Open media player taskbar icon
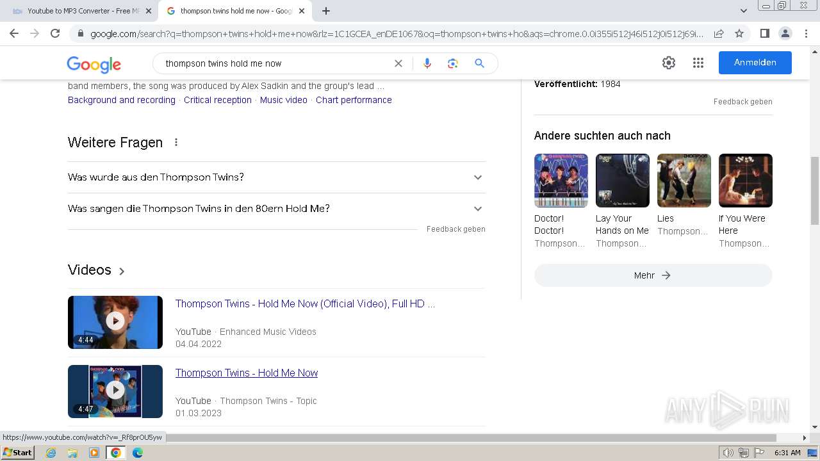 [x=94, y=453]
